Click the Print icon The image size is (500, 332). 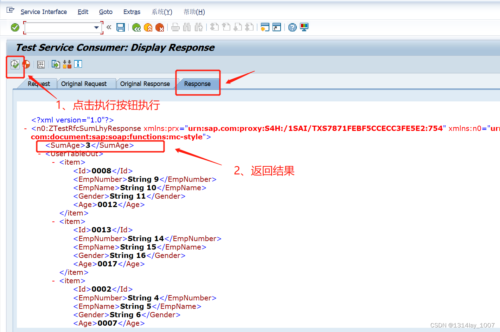click(175, 27)
